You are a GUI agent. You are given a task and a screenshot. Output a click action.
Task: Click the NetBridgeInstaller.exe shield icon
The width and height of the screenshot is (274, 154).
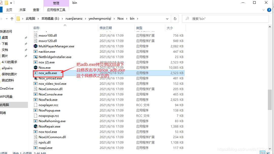pos(36,57)
